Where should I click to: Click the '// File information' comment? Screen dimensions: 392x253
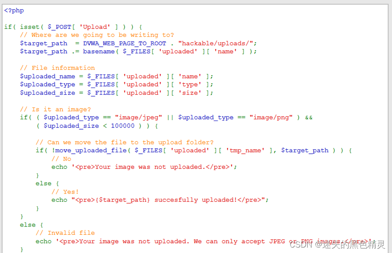click(x=58, y=68)
